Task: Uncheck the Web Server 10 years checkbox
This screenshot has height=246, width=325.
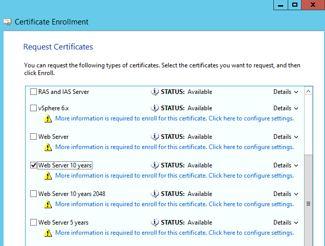Action: tap(34, 165)
